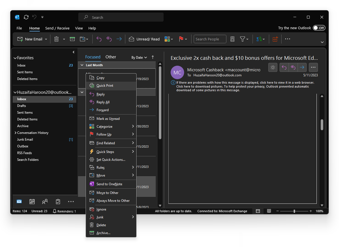This screenshot has height=247, width=339.
Task: Switch to the Other inbox tab
Action: 111,57
